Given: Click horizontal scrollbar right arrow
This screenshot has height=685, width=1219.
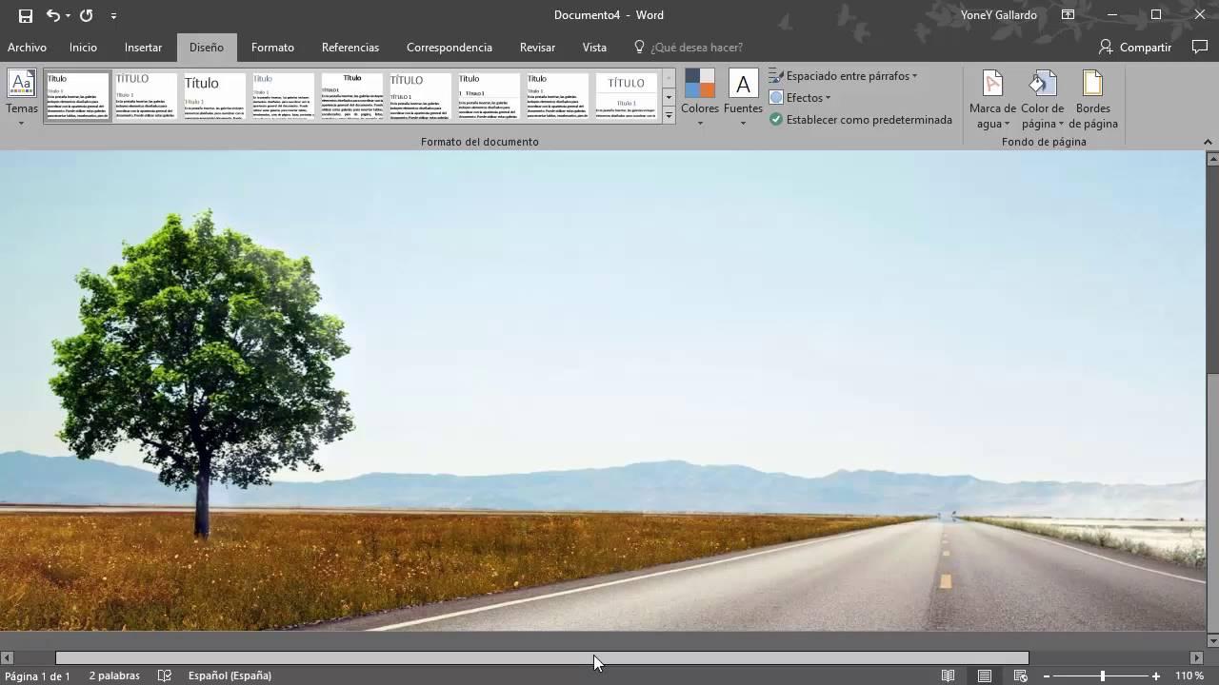Looking at the screenshot, I should [1197, 657].
